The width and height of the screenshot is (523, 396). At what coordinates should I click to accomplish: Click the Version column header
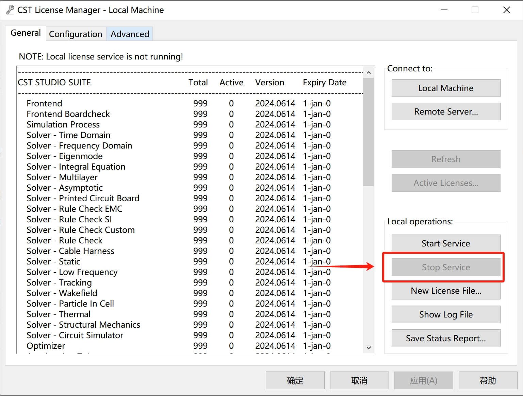click(269, 83)
